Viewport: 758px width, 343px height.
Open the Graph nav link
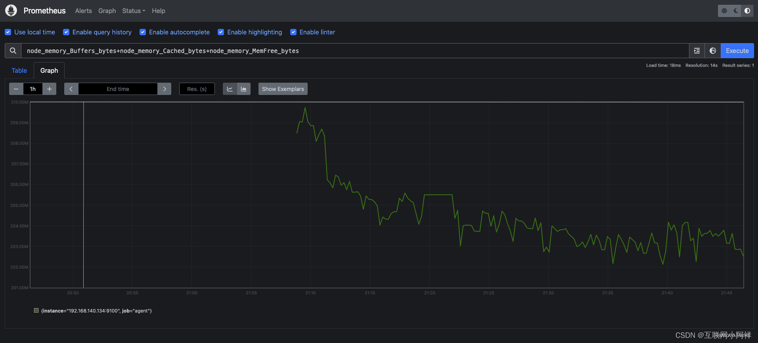pyautogui.click(x=107, y=11)
